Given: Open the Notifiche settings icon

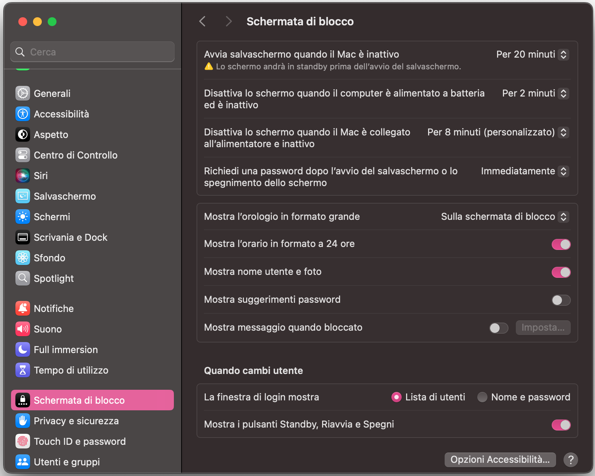Looking at the screenshot, I should (x=22, y=308).
